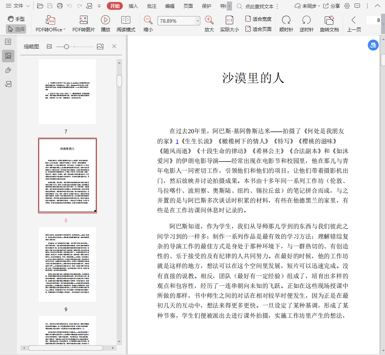Viewport: 385px width, 355px height.
Task: Select page 9 thumbnail
Action: [67, 264]
